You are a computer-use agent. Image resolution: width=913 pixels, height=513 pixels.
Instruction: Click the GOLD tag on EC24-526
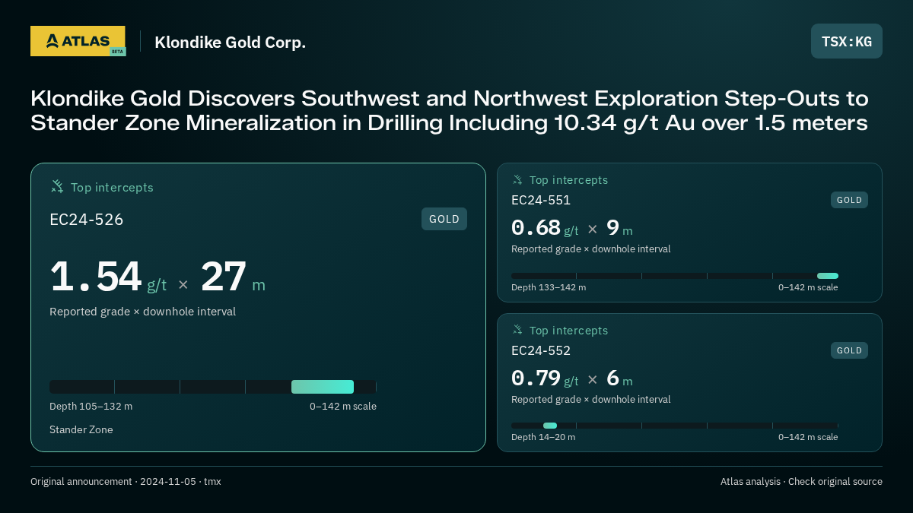pyautogui.click(x=444, y=219)
